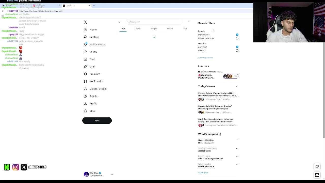Click the hasan piker search field
The width and height of the screenshot is (325, 183).
[x=154, y=22]
